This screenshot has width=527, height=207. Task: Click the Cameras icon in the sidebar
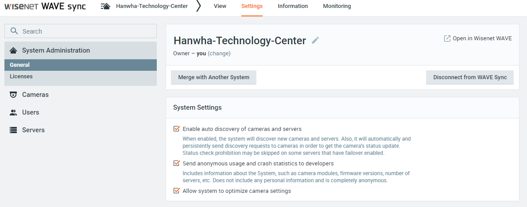pos(13,95)
